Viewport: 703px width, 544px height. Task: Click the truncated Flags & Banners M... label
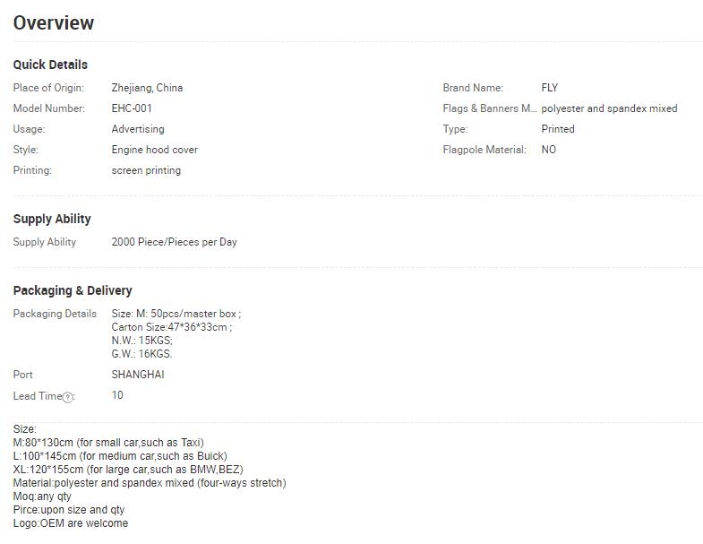490,108
